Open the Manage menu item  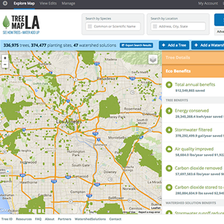(68, 3)
